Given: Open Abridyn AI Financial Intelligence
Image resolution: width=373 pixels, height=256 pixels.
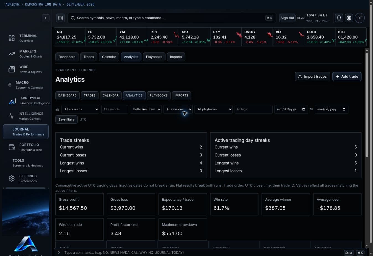Looking at the screenshot, I should (x=26, y=100).
